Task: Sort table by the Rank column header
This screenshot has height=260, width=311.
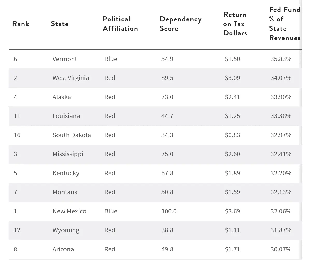Action: point(21,24)
